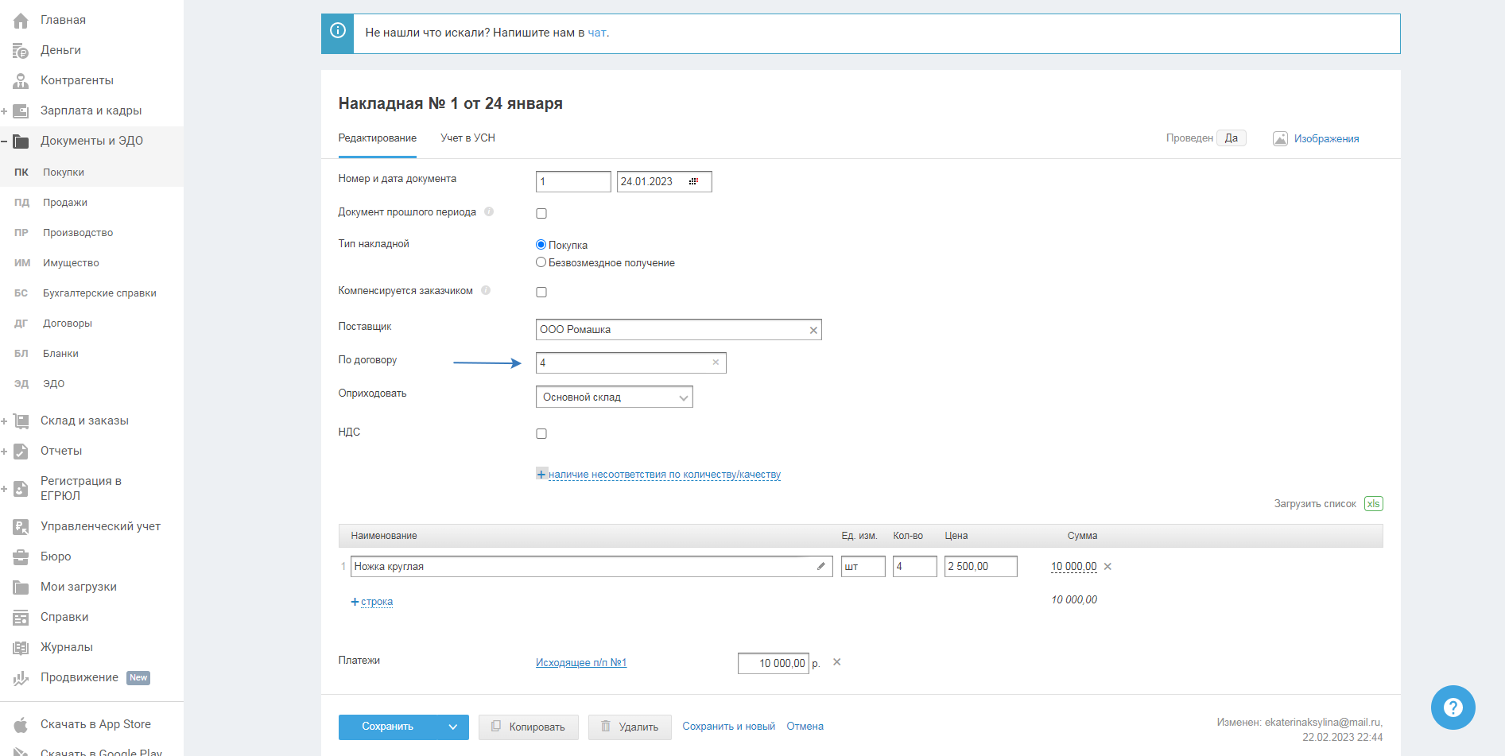Select Безвозмездное получение radio button
The width and height of the screenshot is (1505, 756).
tap(541, 262)
